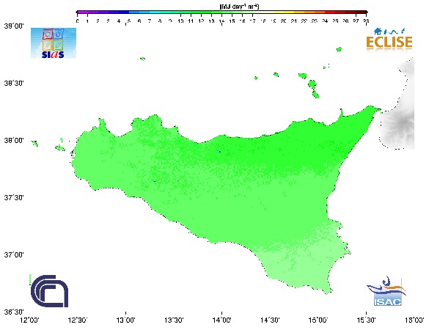Image resolution: width=440 pixels, height=330 pixels.
Task: Click the purple end of the colorbar
Action: coord(81,12)
